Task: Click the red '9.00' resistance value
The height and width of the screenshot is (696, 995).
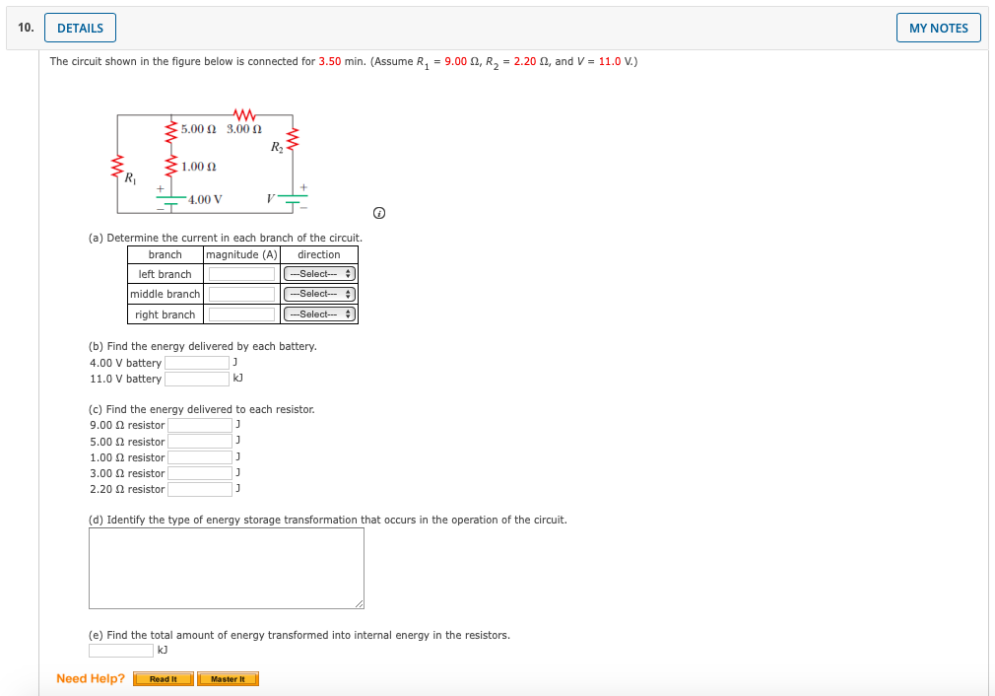Action: [x=455, y=61]
